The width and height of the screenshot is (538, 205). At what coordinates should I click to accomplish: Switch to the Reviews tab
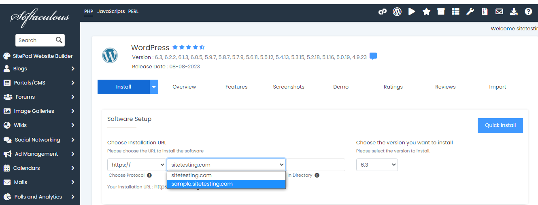click(x=445, y=87)
